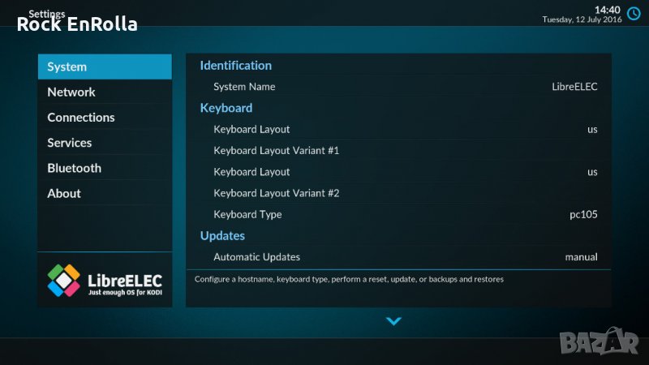Change Keyboard Layout above Variant #1
649x365 pixels.
click(x=398, y=129)
